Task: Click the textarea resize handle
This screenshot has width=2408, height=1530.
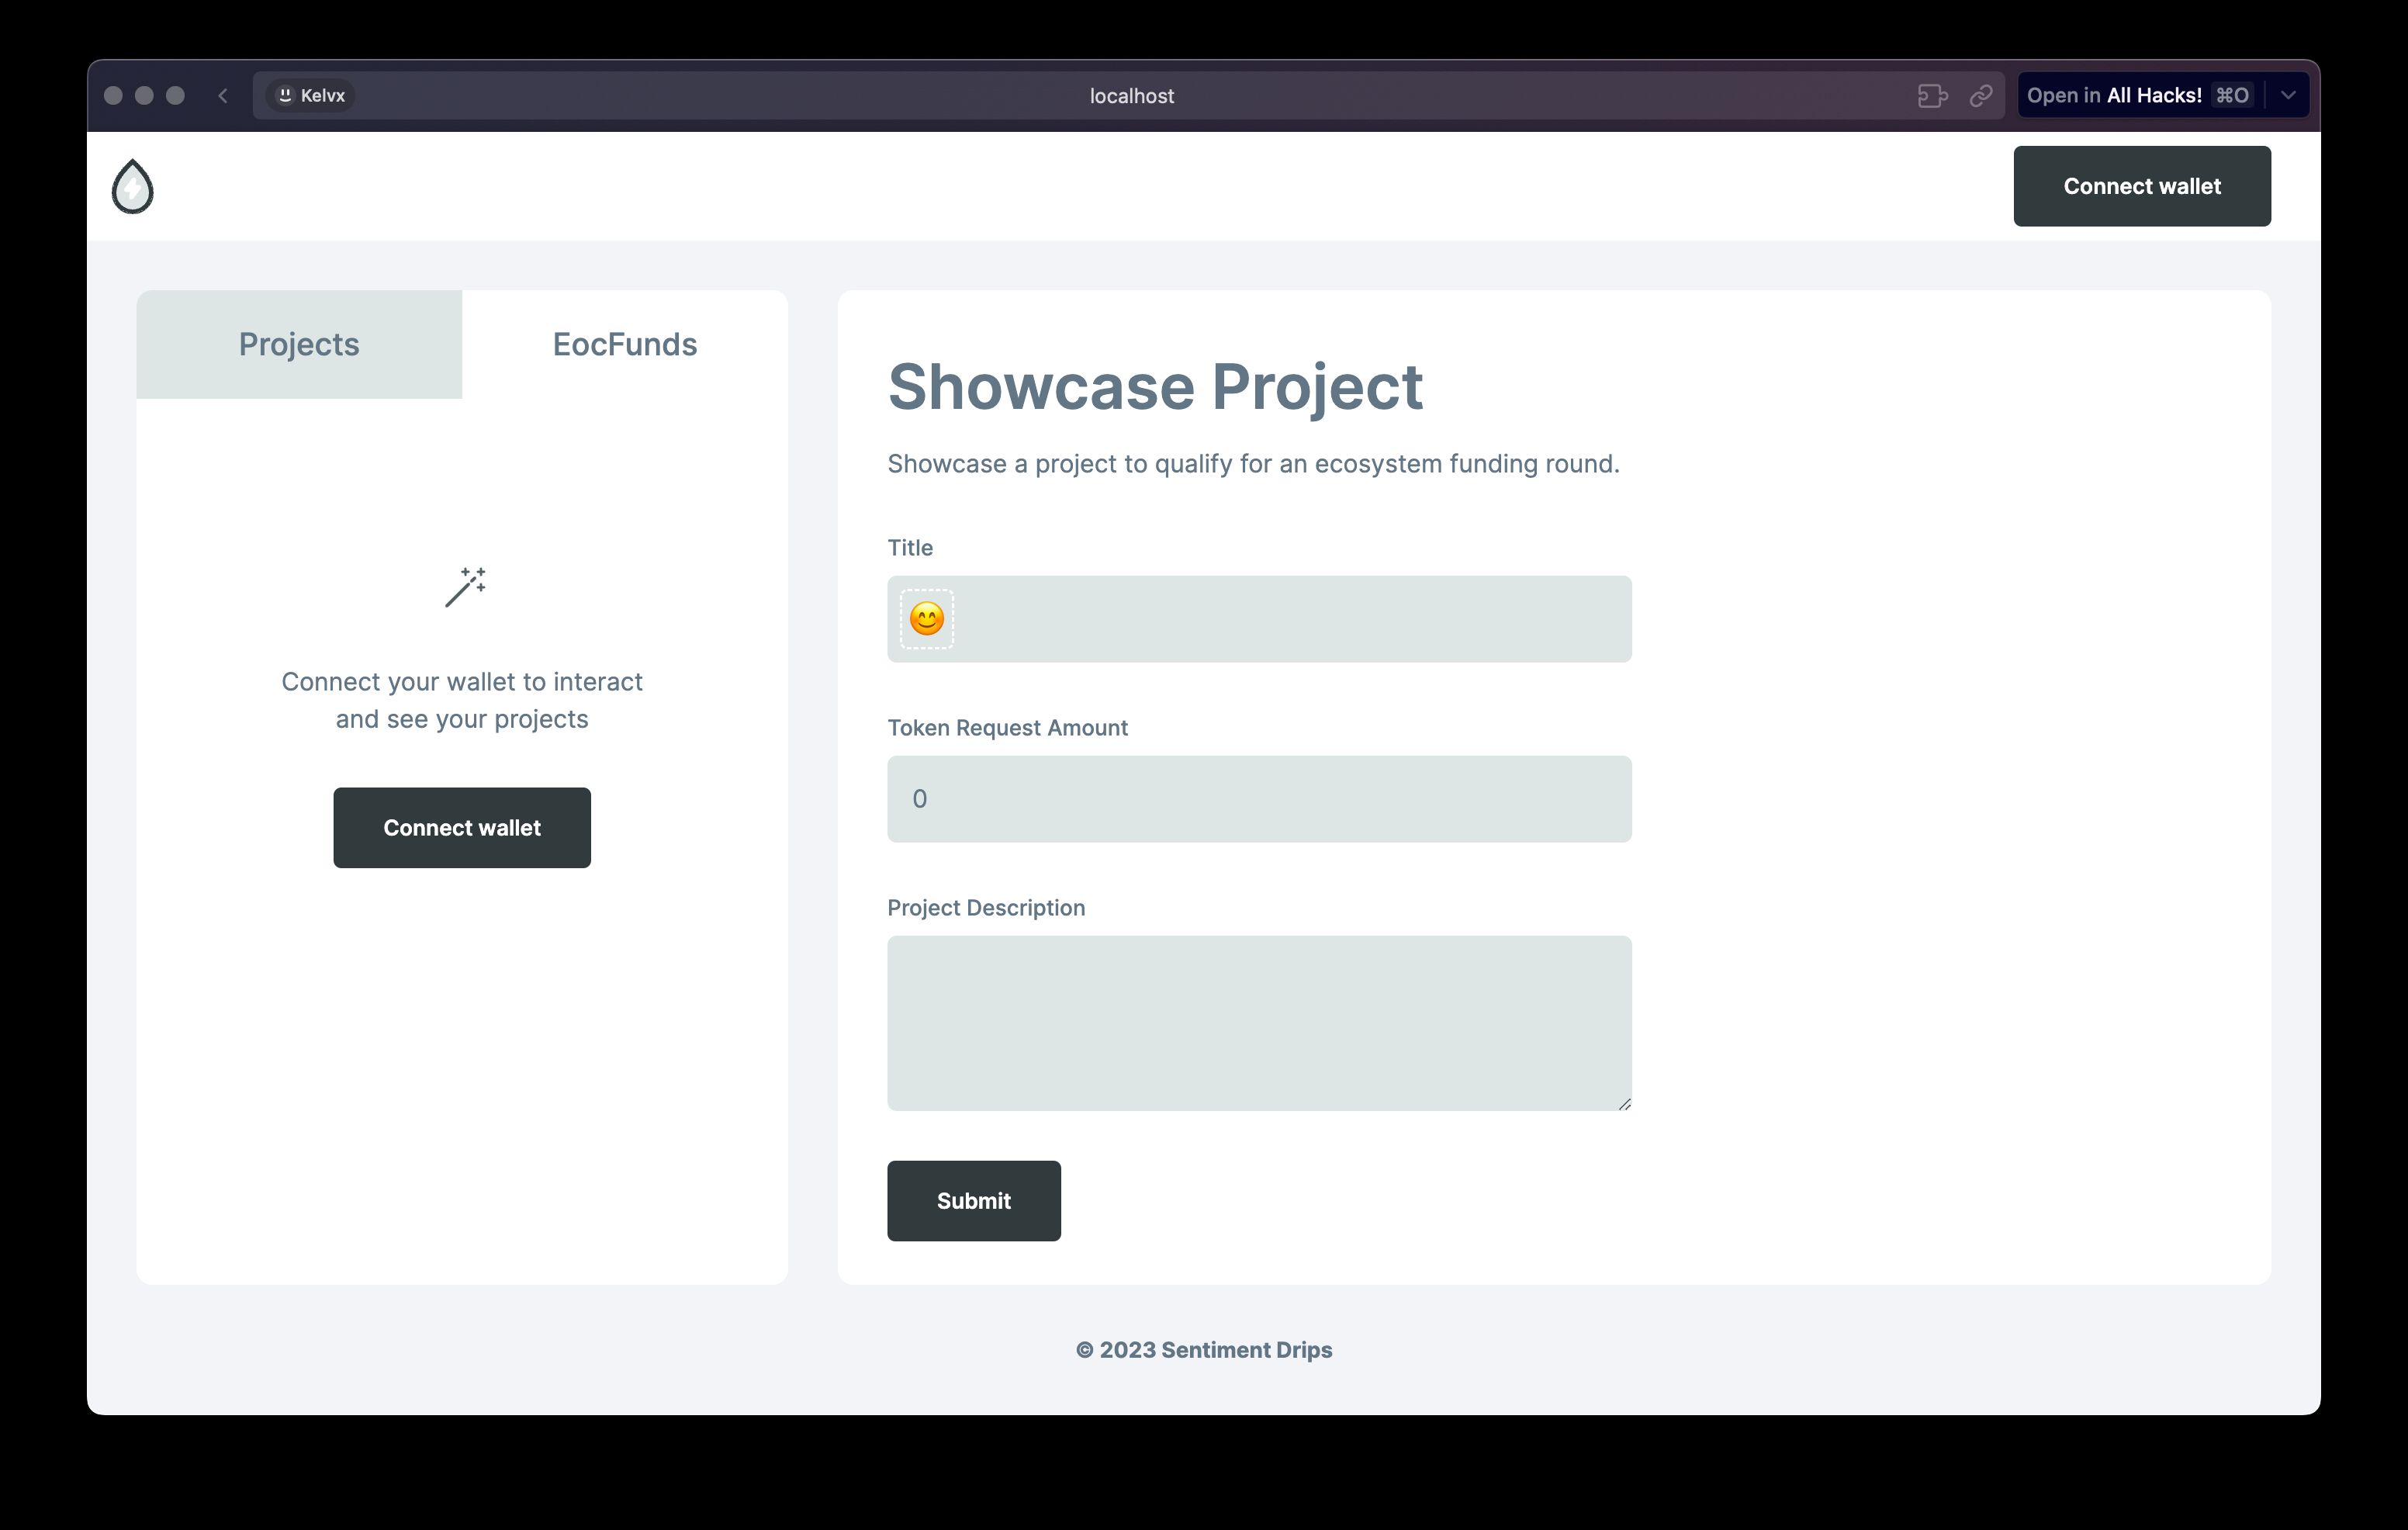Action: [x=1624, y=1103]
